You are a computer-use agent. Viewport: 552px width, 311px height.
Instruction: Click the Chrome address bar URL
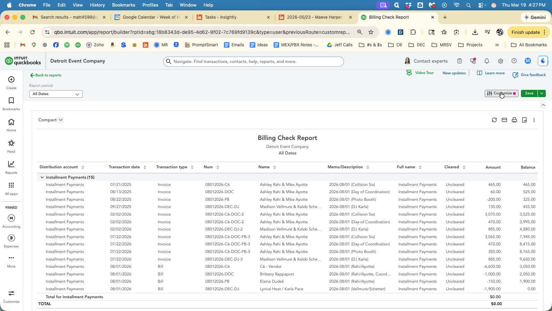tap(202, 32)
